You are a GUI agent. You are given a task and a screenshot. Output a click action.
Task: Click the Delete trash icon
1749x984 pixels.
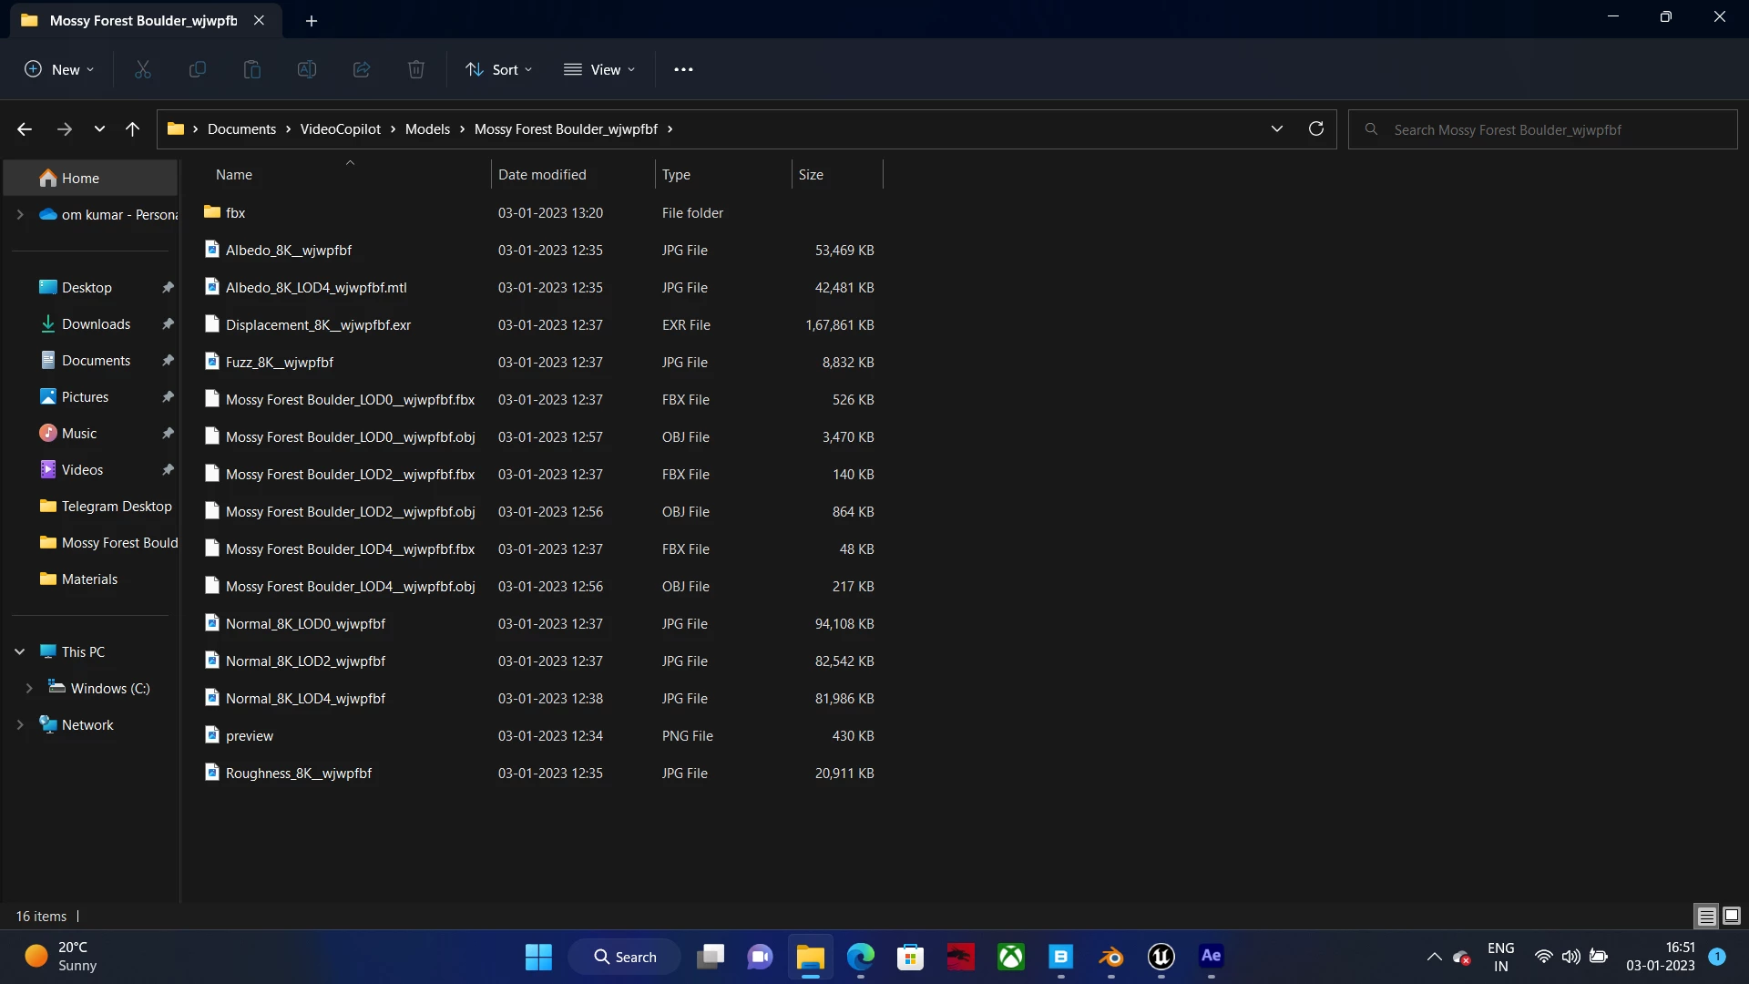(x=416, y=69)
